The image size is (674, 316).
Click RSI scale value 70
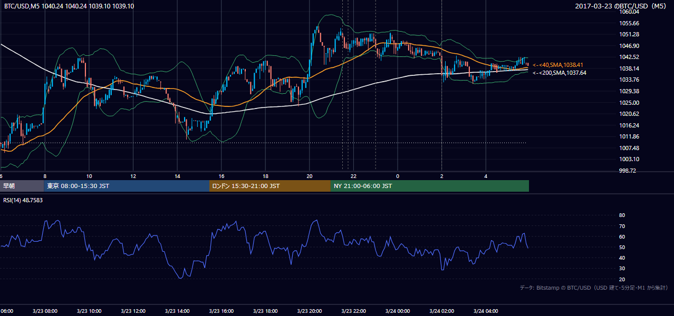point(622,226)
